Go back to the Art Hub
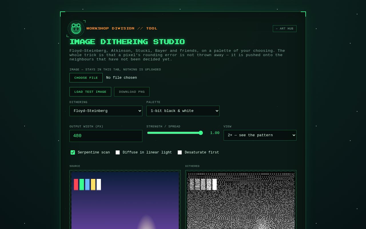This screenshot has width=366, height=229. tap(285, 29)
